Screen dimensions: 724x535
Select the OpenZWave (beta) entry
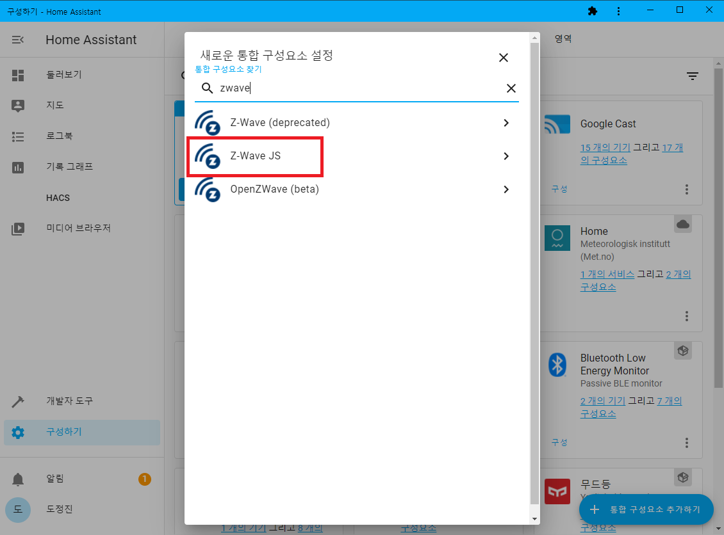(356, 189)
